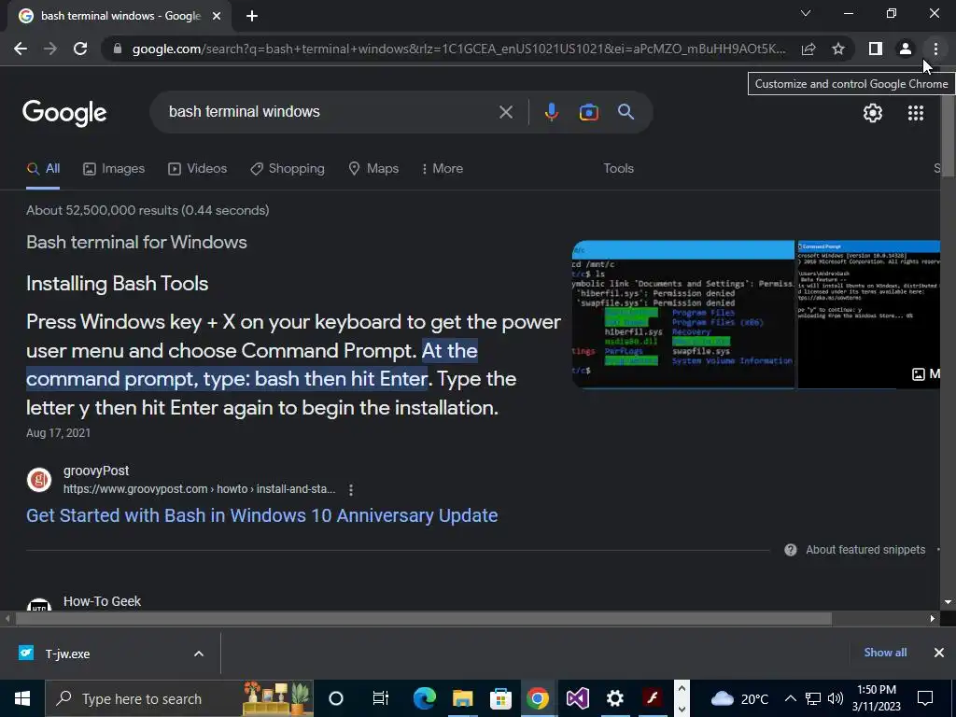Open volume control tray icon

coord(835,698)
